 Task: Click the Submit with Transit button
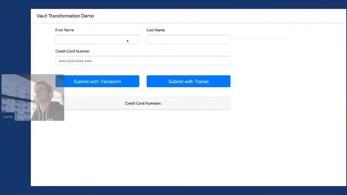tap(188, 81)
